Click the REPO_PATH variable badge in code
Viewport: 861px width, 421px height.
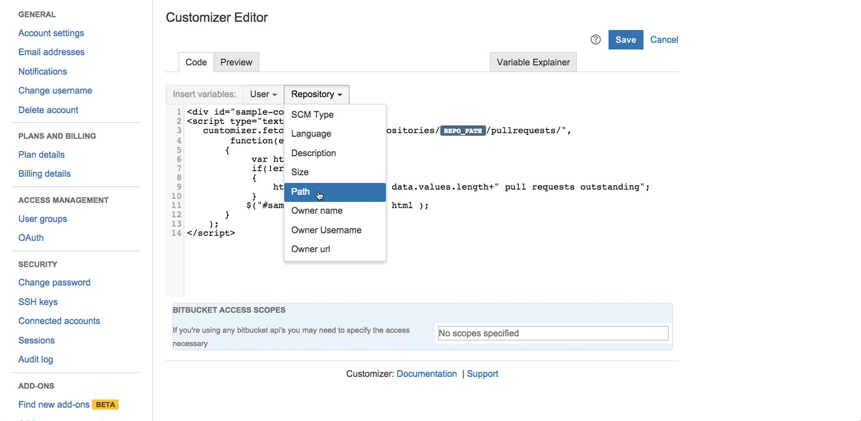[462, 131]
